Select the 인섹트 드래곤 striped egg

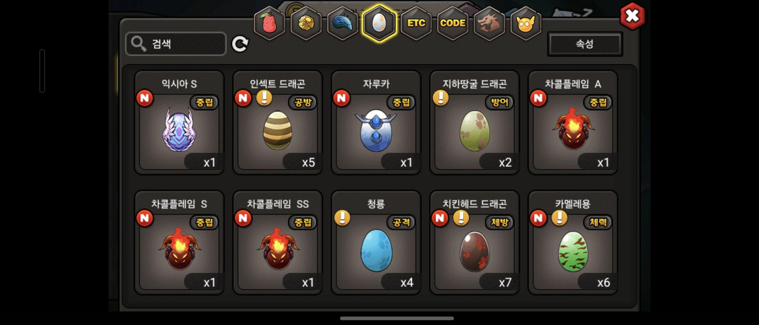(277, 122)
